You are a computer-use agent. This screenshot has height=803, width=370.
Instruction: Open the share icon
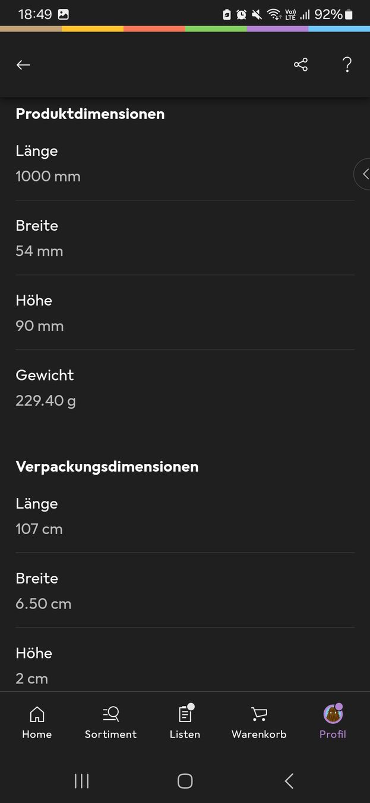[x=301, y=65]
